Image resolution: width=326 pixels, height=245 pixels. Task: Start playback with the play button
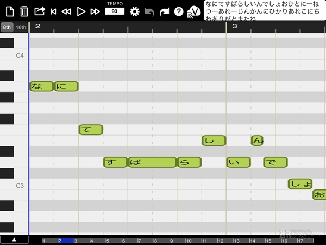81,11
